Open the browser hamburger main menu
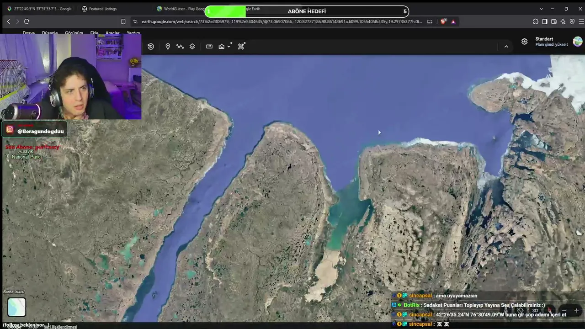The height and width of the screenshot is (329, 585). pyautogui.click(x=581, y=21)
